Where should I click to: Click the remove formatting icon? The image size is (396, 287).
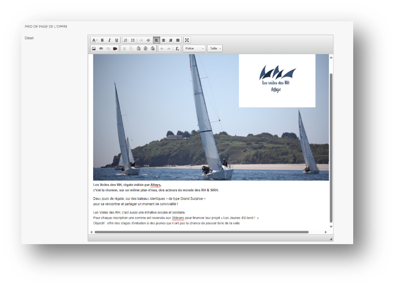178,48
